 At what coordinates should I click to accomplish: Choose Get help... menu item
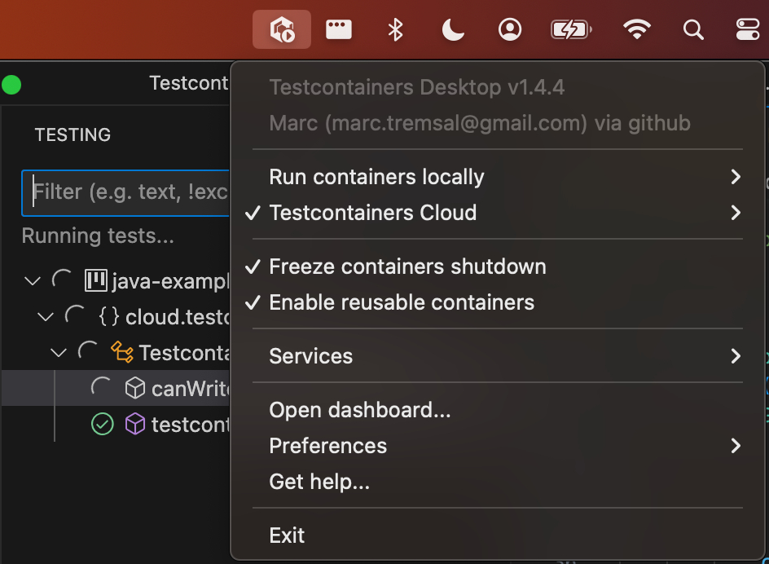[497, 482]
